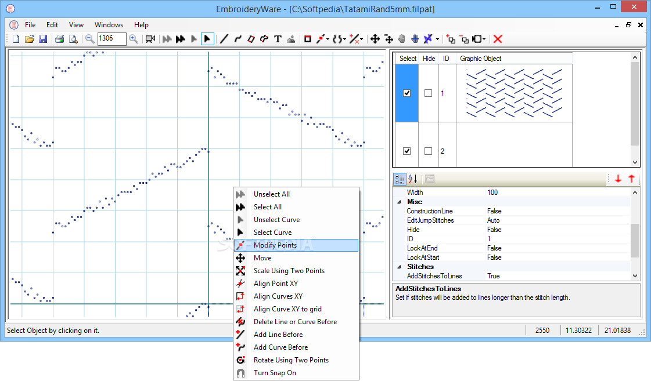Switch the property grid to Categorized view
Image resolution: width=651 pixels, height=381 pixels.
(x=400, y=179)
